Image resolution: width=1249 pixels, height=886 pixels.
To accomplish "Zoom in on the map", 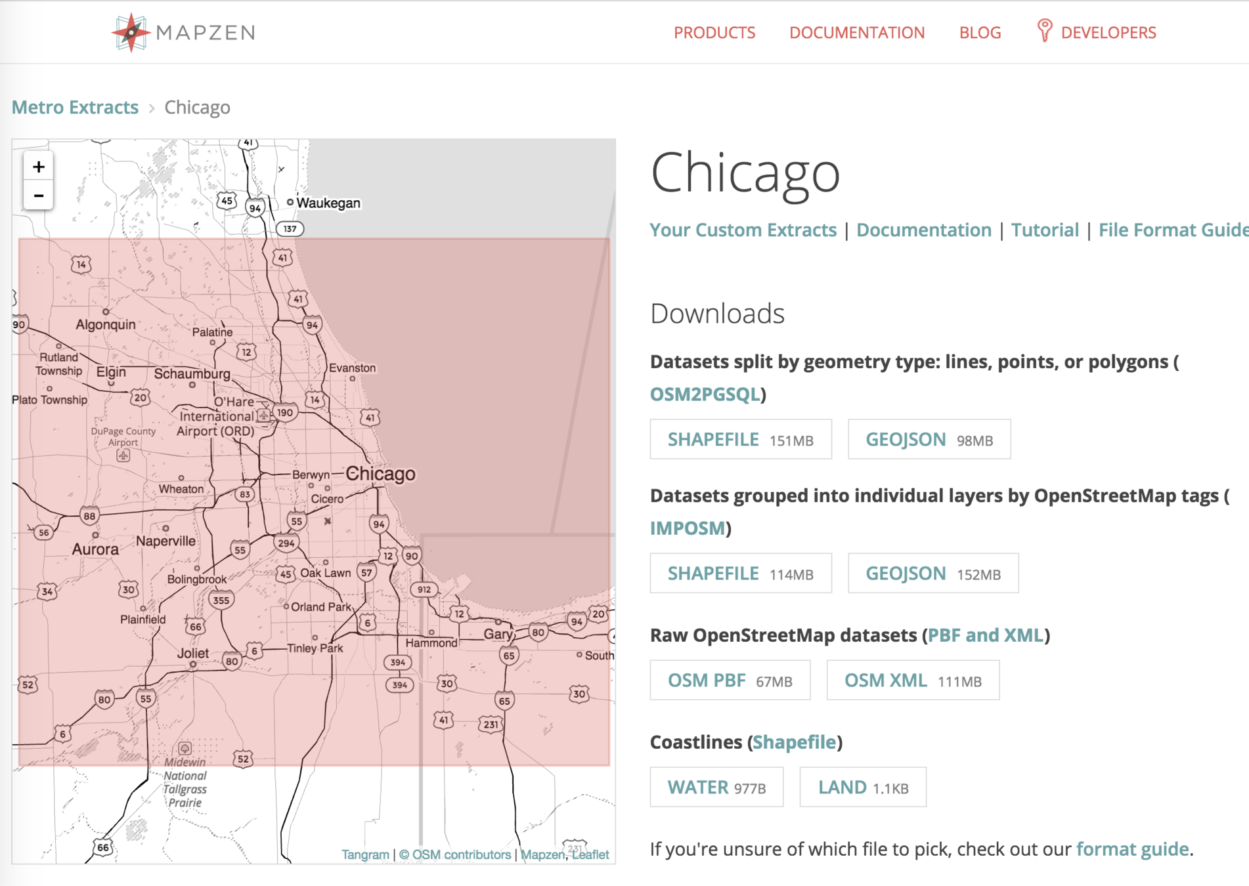I will click(39, 167).
